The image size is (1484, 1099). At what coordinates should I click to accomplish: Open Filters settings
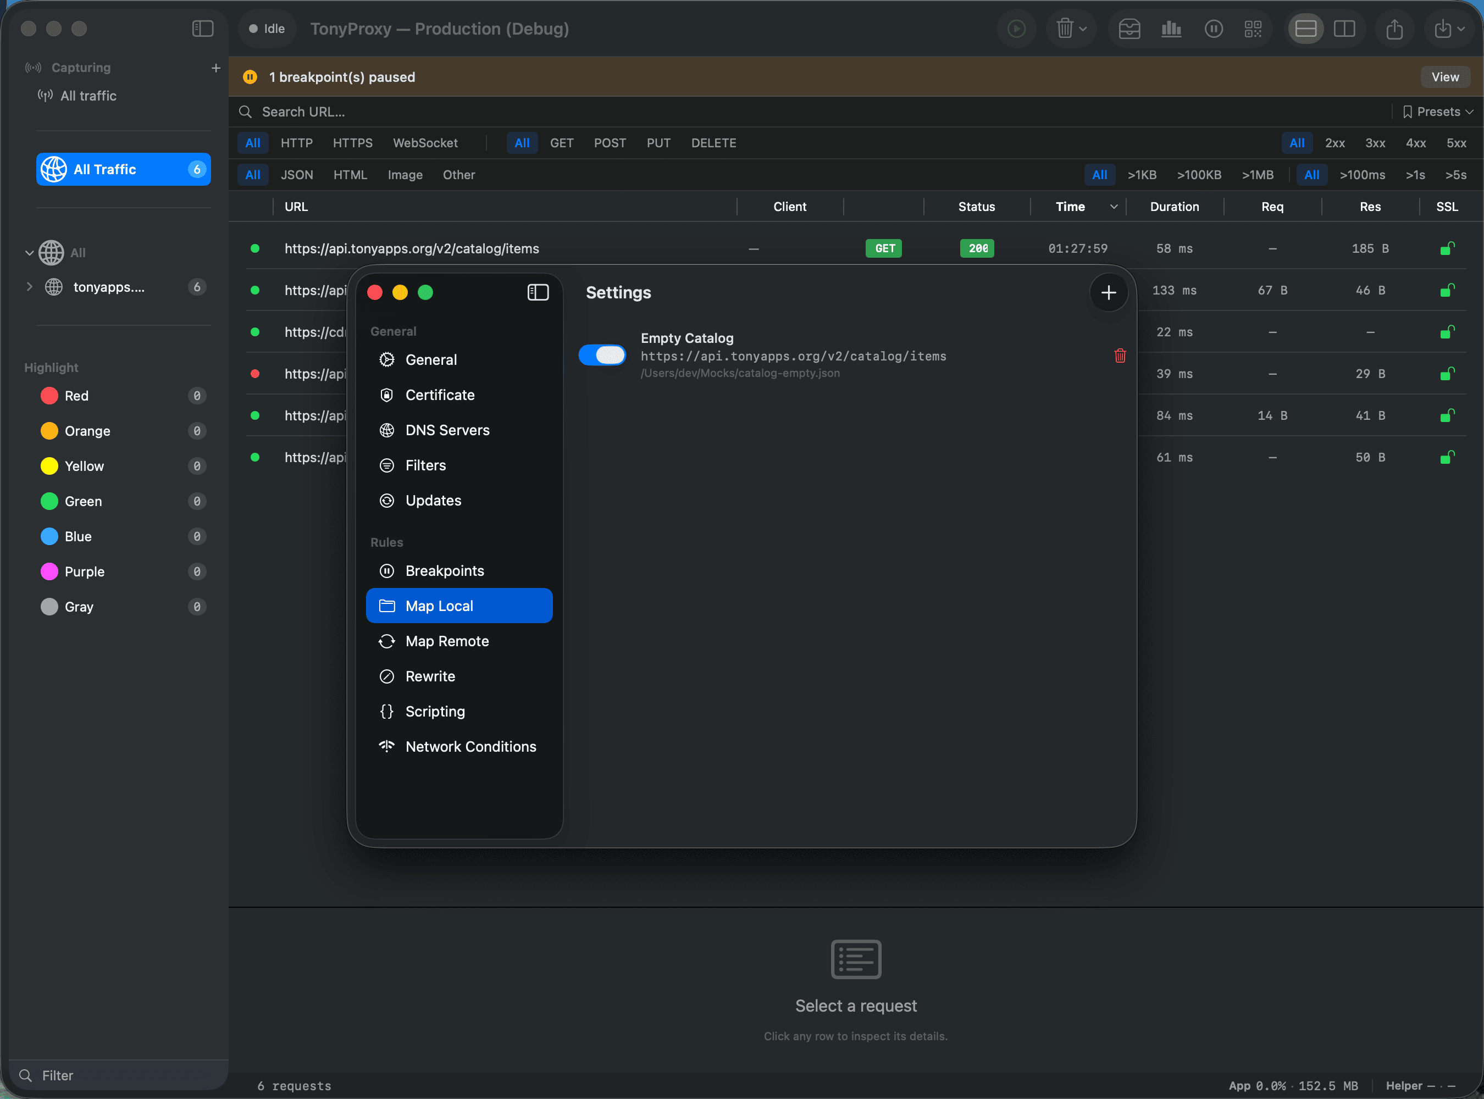point(459,465)
